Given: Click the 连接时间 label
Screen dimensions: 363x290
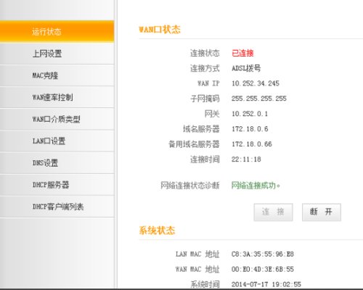Looking at the screenshot, I should tap(205, 159).
